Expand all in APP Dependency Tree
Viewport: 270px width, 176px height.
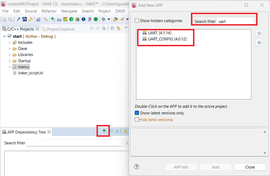(x=117, y=131)
